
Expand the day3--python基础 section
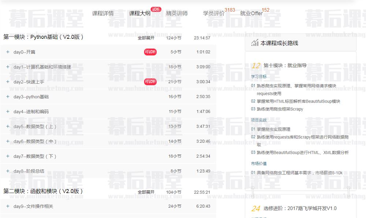(x=8, y=97)
